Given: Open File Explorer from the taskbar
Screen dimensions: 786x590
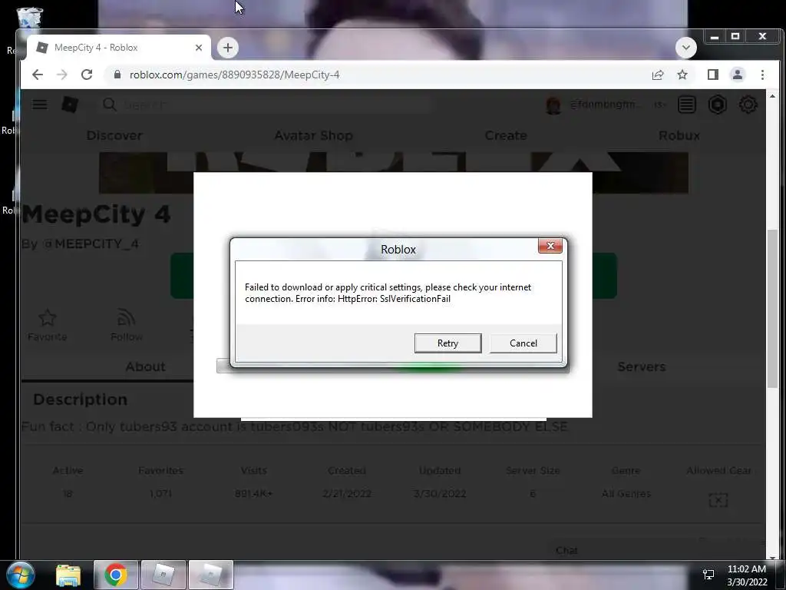Looking at the screenshot, I should (x=68, y=575).
